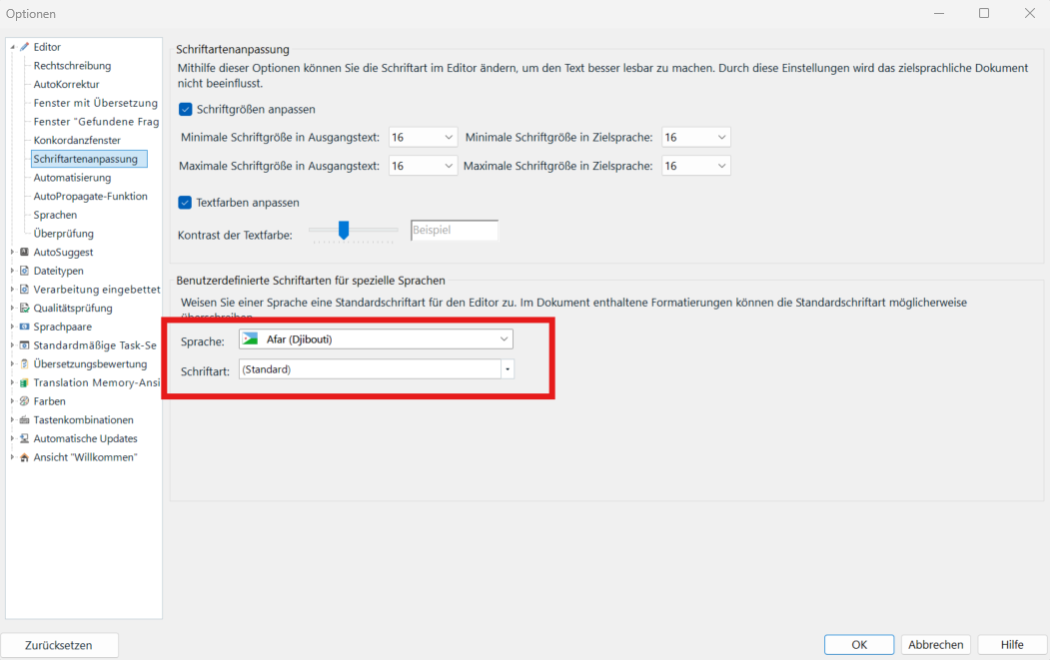The height and width of the screenshot is (660, 1050).
Task: Click the OK button
Action: [859, 645]
